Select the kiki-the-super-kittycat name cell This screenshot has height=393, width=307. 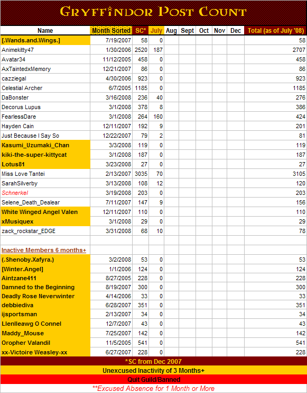click(x=45, y=155)
